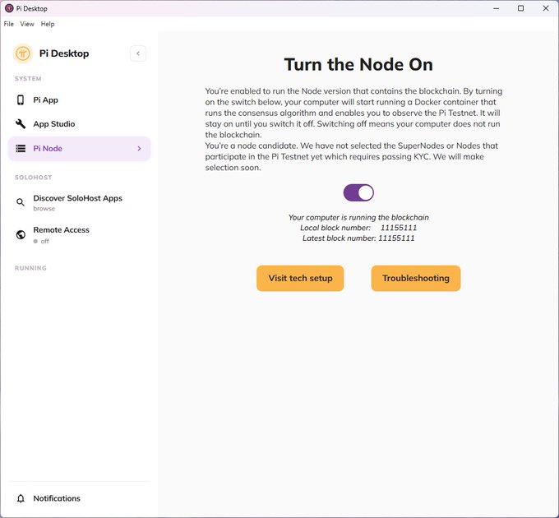
Task: Click the bell icon beside Notifications
Action: 21,498
